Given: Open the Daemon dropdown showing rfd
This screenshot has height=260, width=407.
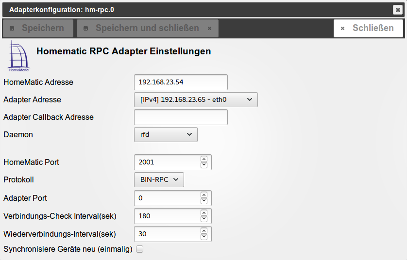Looking at the screenshot, I should (x=166, y=134).
